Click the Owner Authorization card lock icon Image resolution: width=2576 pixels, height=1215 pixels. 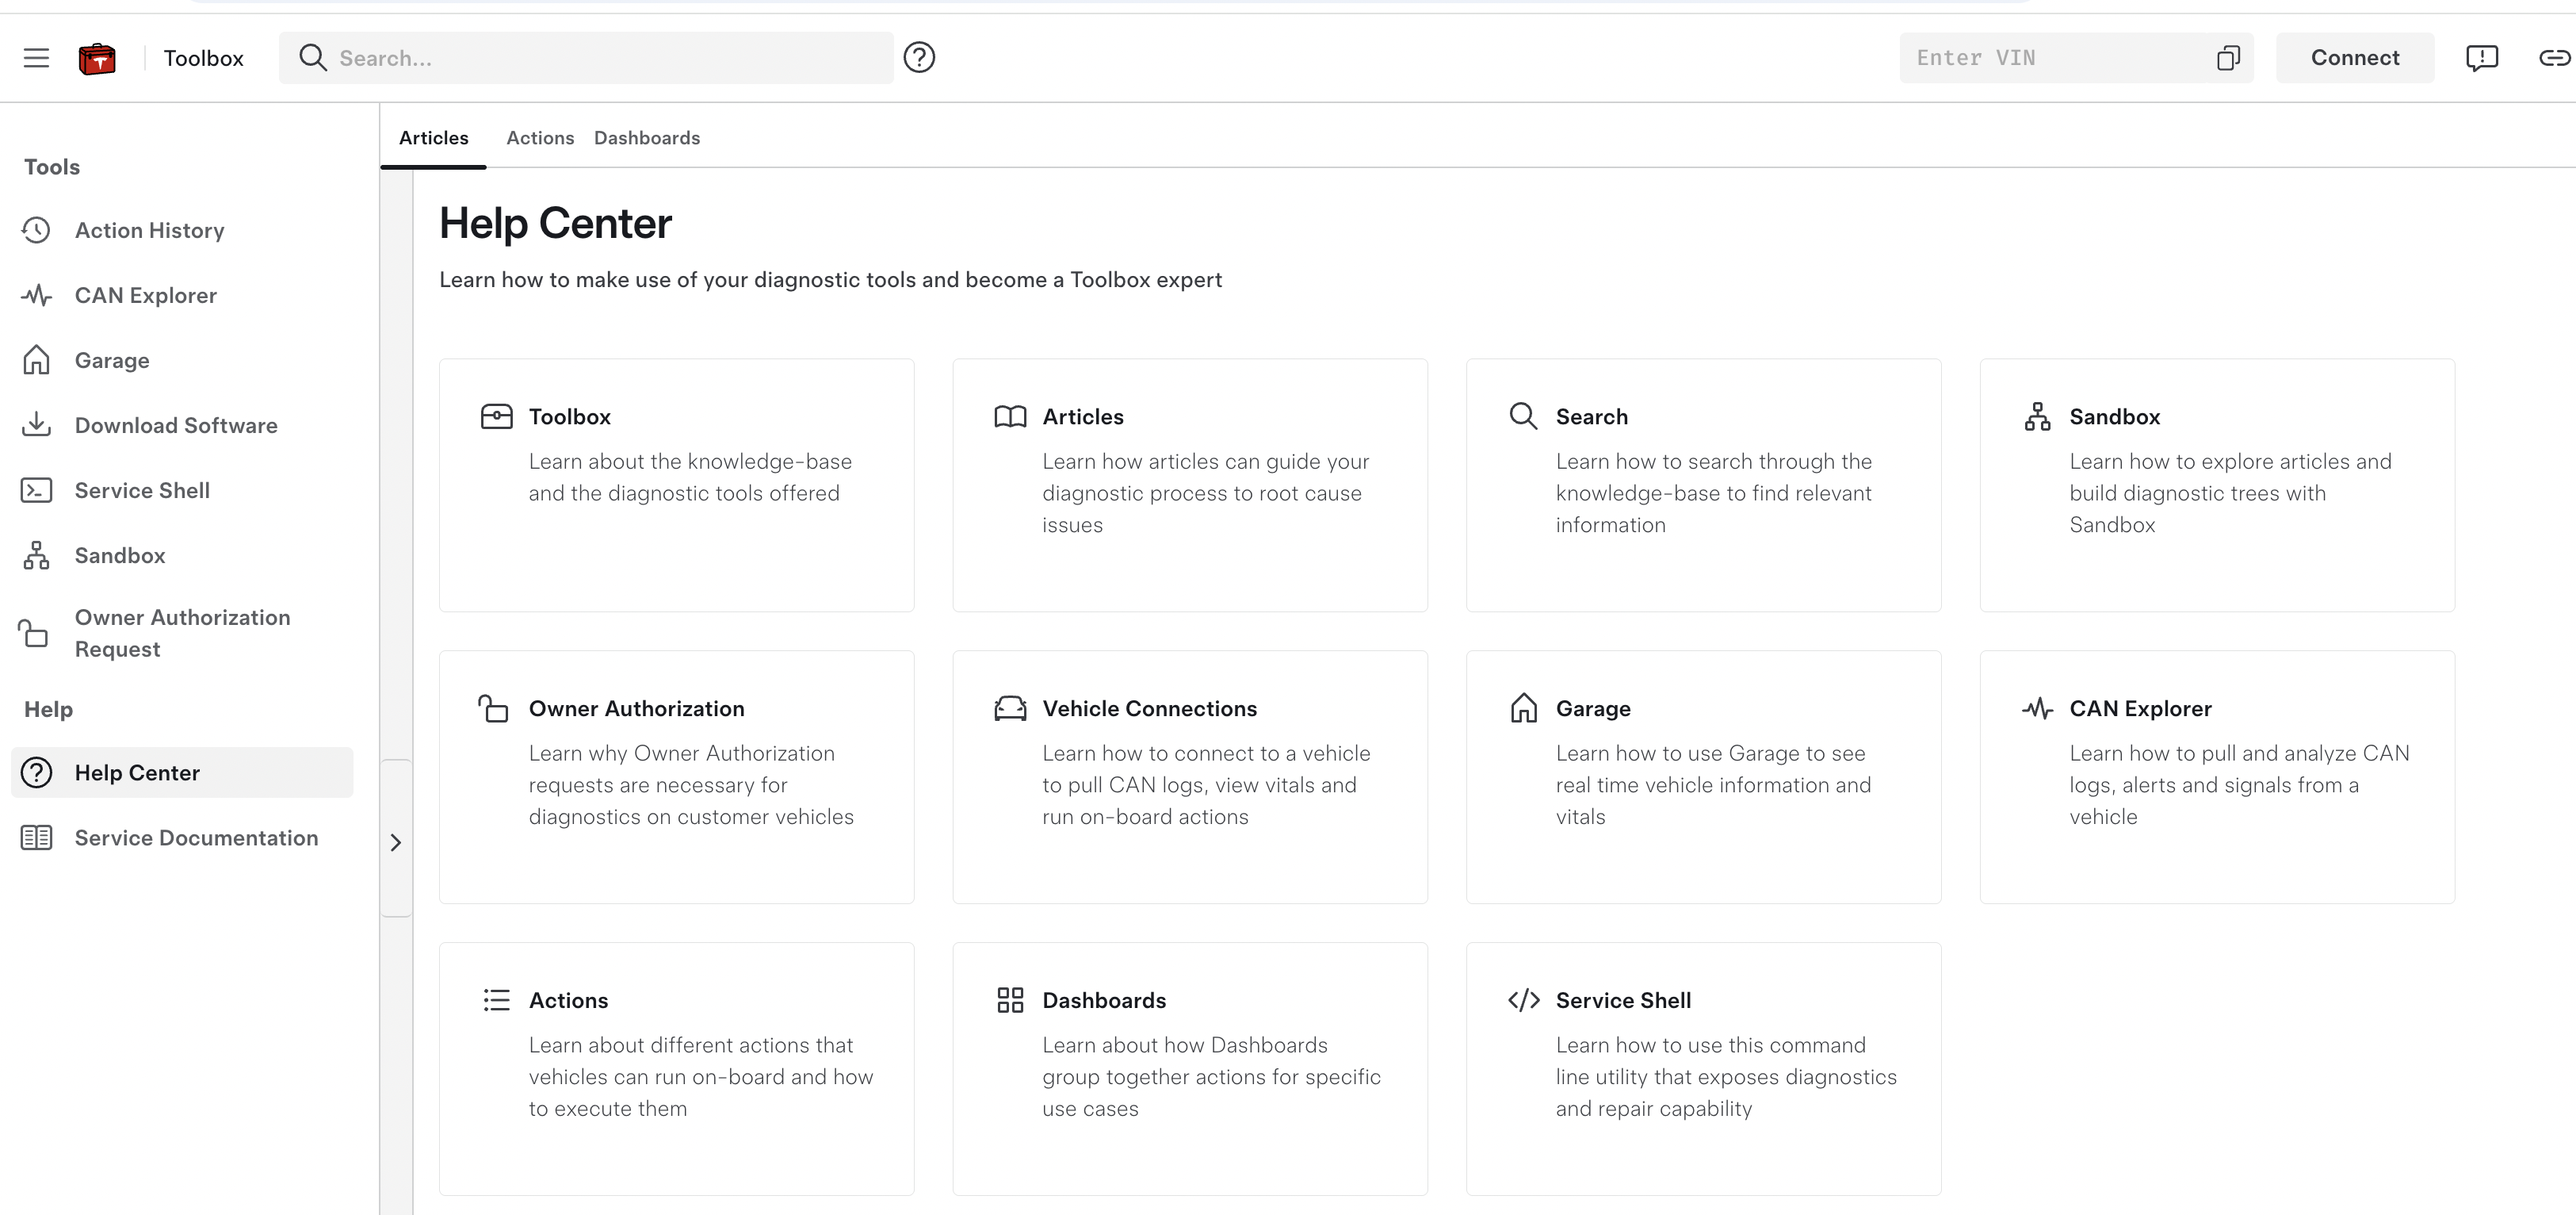click(493, 707)
